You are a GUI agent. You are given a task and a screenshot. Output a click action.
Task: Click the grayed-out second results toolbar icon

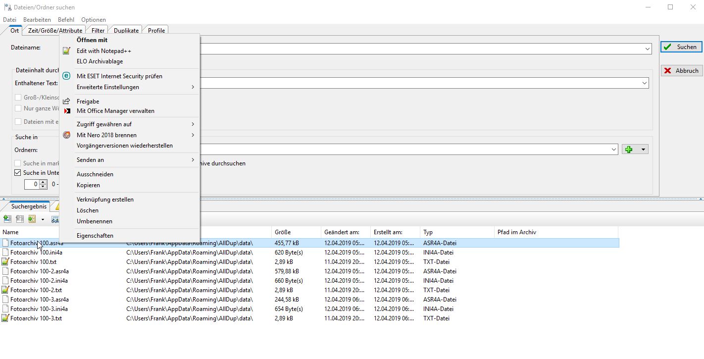click(x=20, y=219)
